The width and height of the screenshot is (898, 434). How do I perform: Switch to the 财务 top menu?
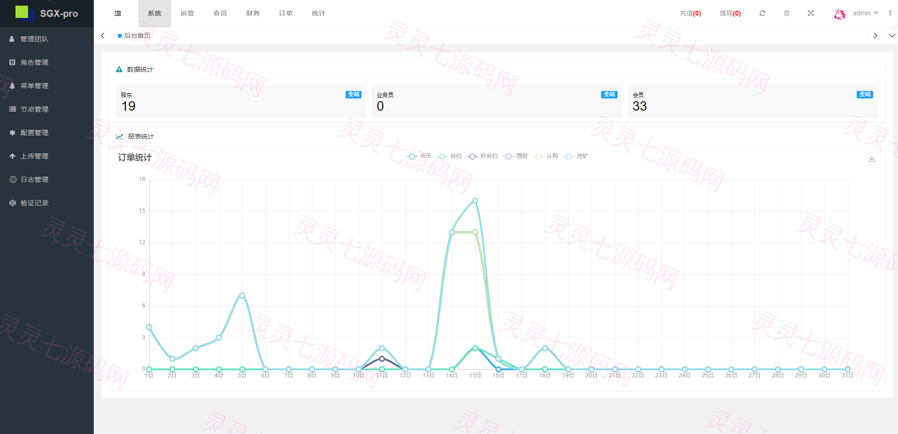(x=253, y=13)
